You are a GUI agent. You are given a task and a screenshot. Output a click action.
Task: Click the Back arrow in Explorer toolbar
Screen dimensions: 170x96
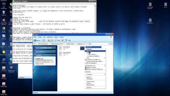click(x=35, y=40)
